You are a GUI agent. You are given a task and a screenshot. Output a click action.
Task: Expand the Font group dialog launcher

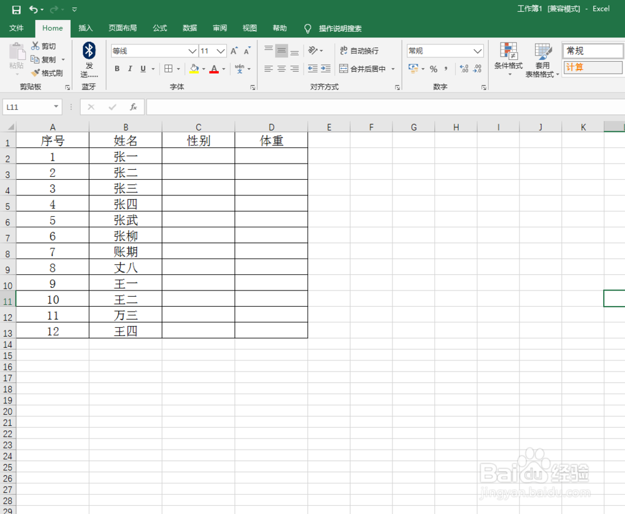point(252,87)
